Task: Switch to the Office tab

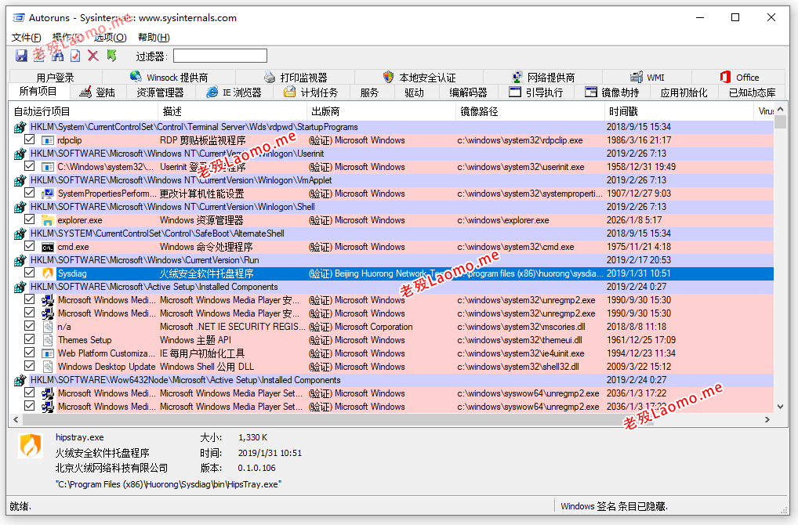Action: 739,78
